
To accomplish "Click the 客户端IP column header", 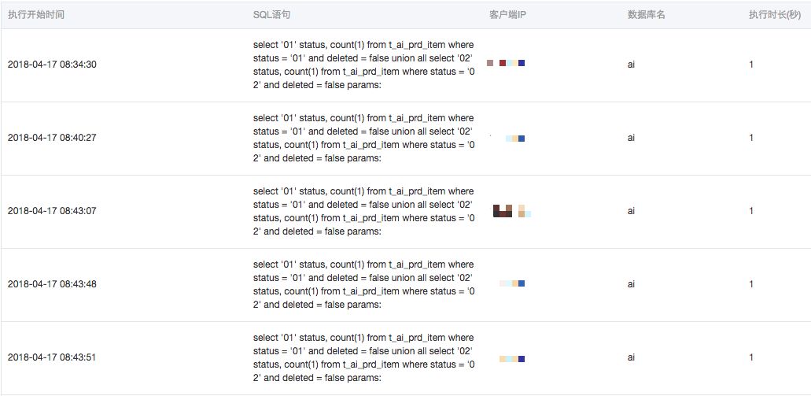I will [x=508, y=15].
